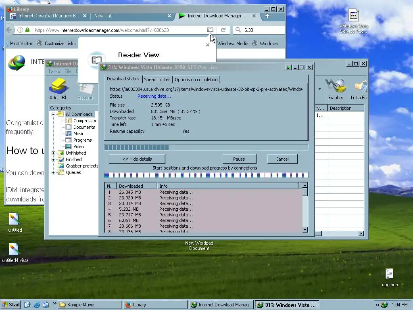Open the Options on completion tab
The width and height of the screenshot is (413, 310).
(x=196, y=80)
